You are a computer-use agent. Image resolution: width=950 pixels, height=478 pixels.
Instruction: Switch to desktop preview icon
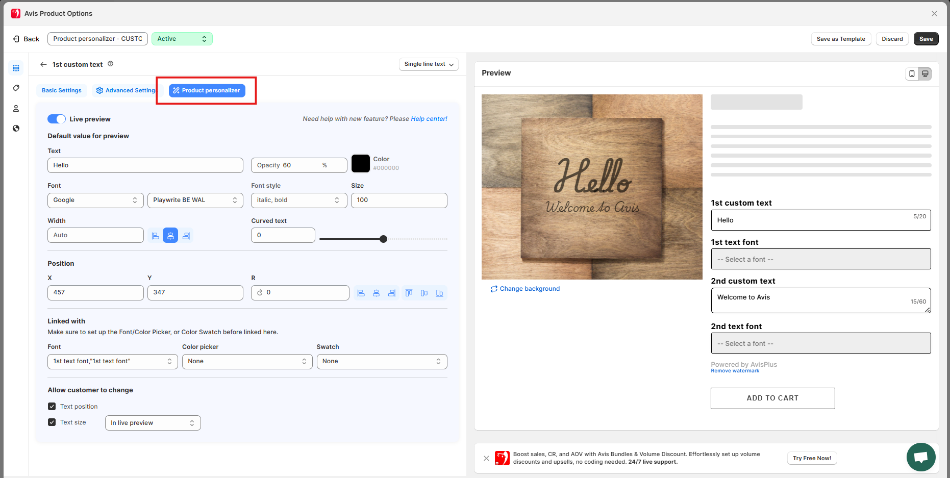click(x=925, y=74)
